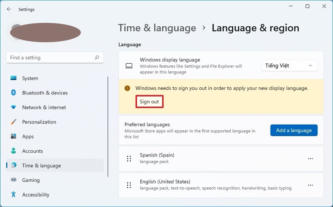Grab the drag handle for Spanish (Spain)
Screen dimensions: 333x207
(129, 159)
